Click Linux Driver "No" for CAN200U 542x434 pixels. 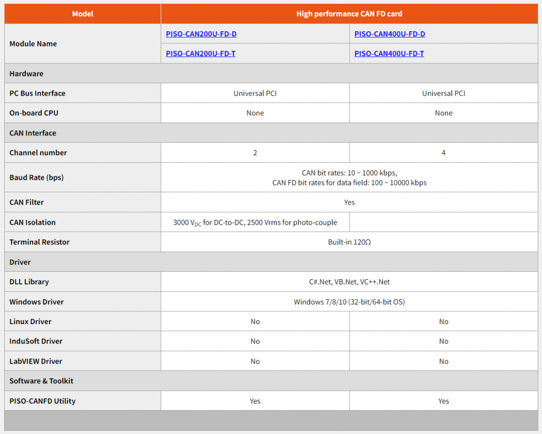(255, 321)
